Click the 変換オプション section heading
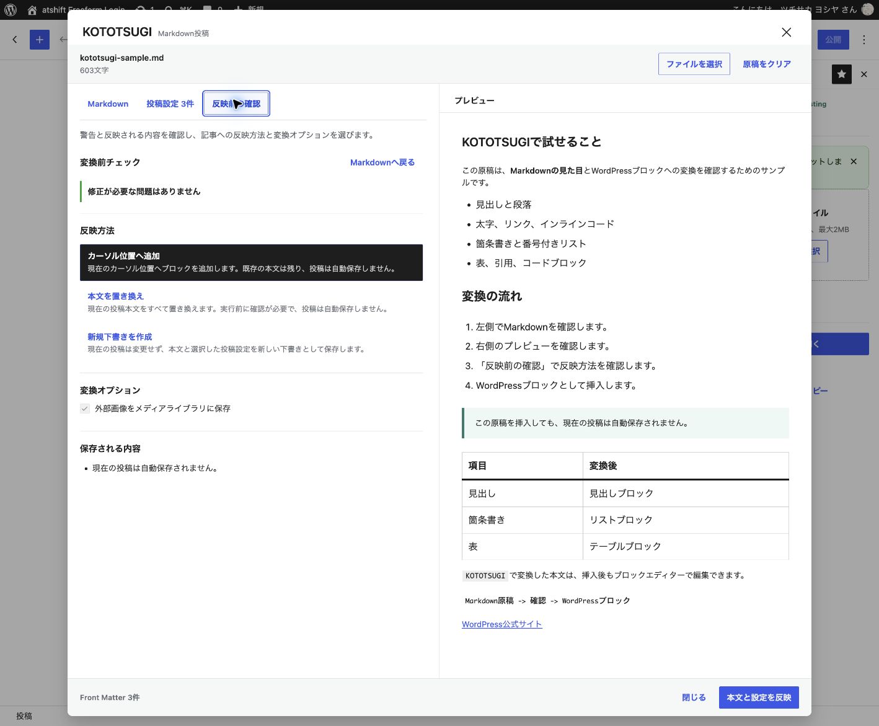Viewport: 879px width, 726px height. pos(110,391)
